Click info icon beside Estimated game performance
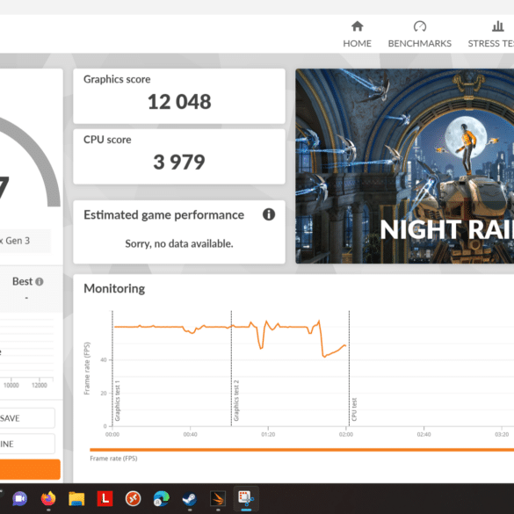The width and height of the screenshot is (514, 514). point(269,214)
